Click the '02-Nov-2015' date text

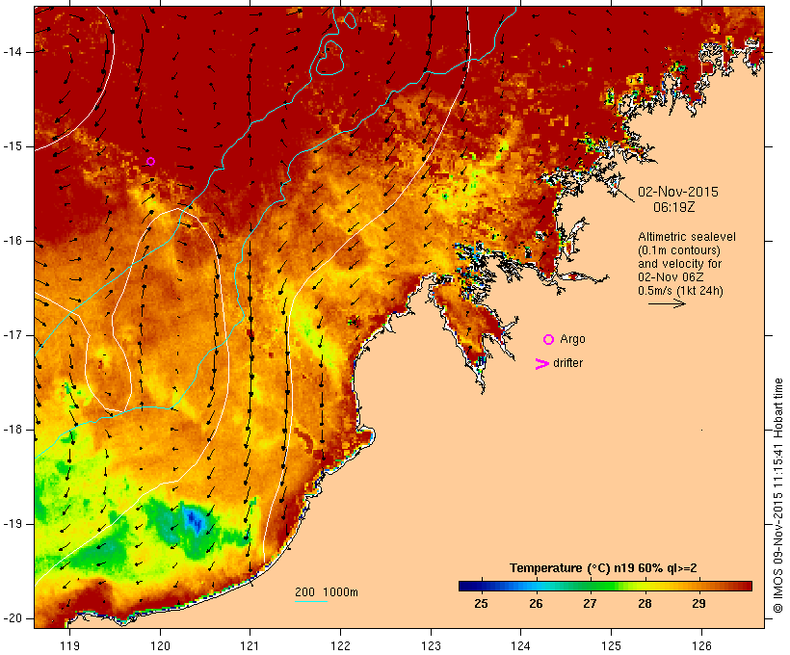pos(678,192)
